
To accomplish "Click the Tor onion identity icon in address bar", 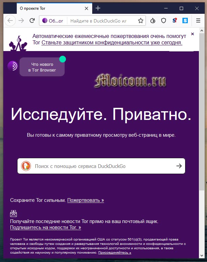I will (x=45, y=20).
